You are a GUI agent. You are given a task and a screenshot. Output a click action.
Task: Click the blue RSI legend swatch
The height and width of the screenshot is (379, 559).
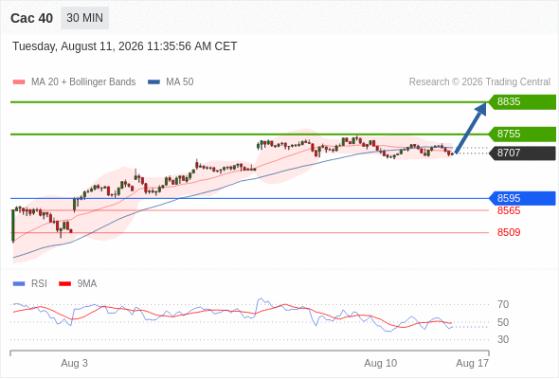point(19,284)
